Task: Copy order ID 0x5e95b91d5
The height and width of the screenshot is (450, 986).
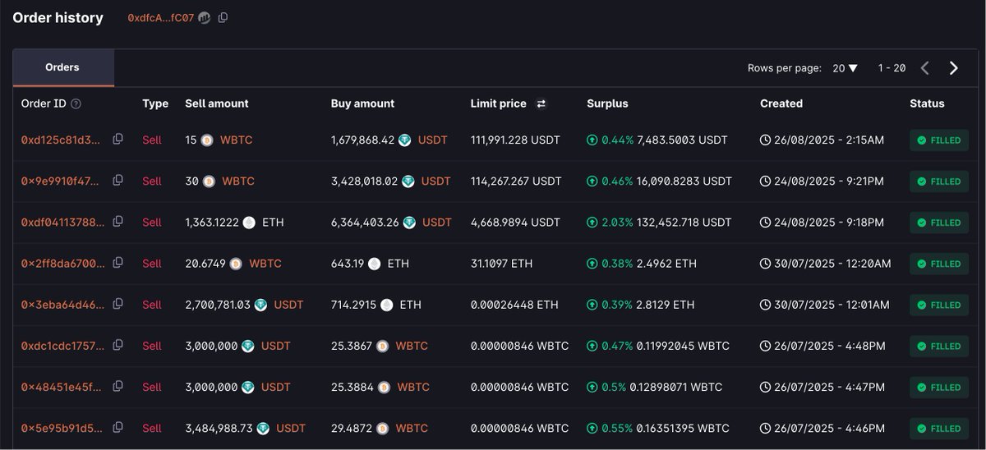Action: pyautogui.click(x=117, y=427)
